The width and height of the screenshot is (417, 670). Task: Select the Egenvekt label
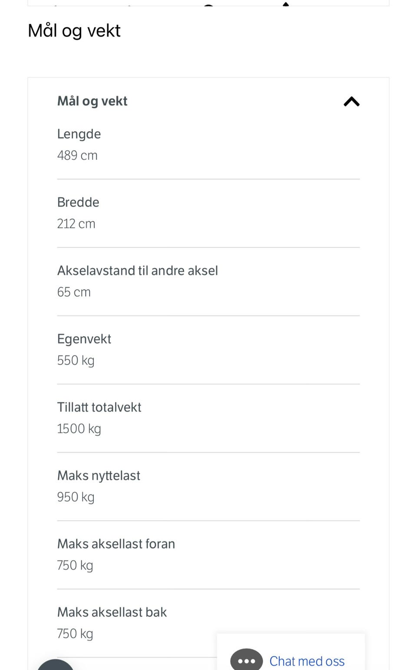[84, 339]
